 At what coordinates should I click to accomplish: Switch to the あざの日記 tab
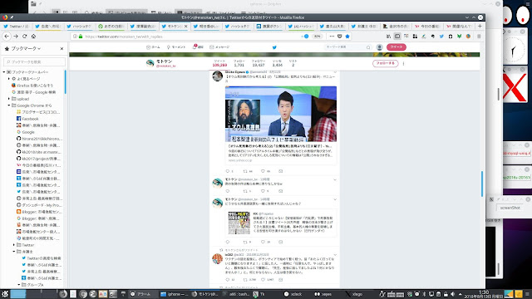click(111, 26)
